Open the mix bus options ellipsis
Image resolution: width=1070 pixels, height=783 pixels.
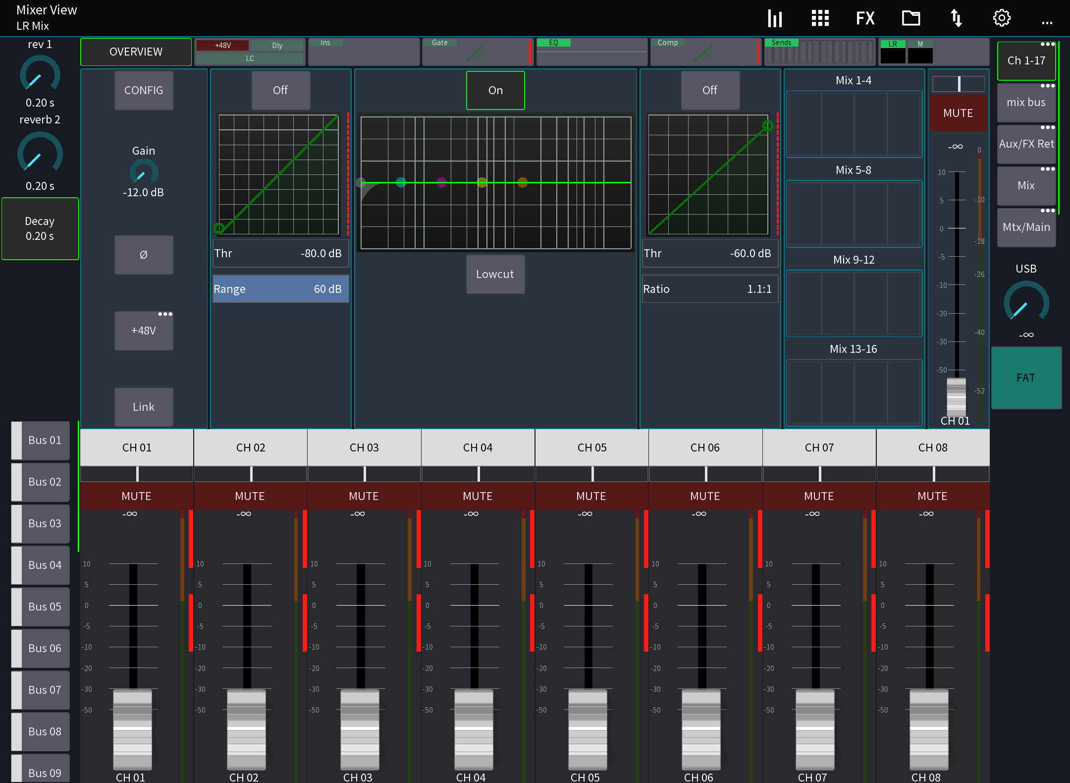pyautogui.click(x=1049, y=85)
